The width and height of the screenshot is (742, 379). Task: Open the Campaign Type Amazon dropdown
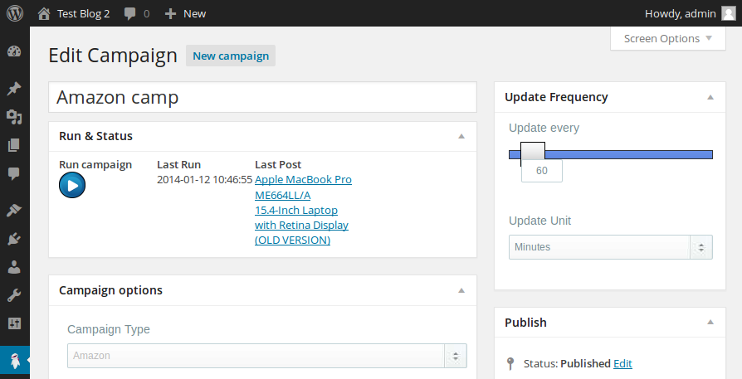tap(267, 356)
